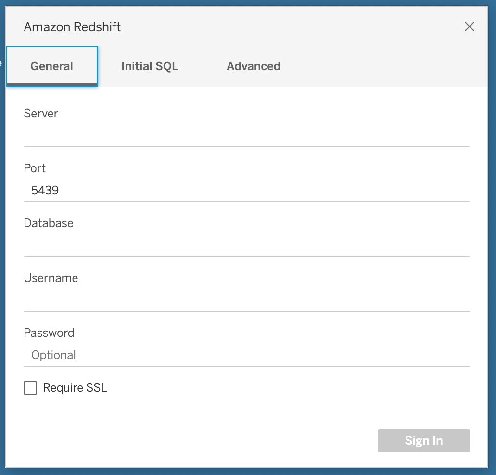The image size is (496, 475).
Task: Click the Username field label
Action: tap(51, 278)
